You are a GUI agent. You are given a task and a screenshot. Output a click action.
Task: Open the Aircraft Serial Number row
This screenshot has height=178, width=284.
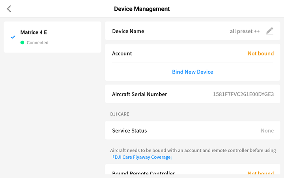click(x=192, y=94)
